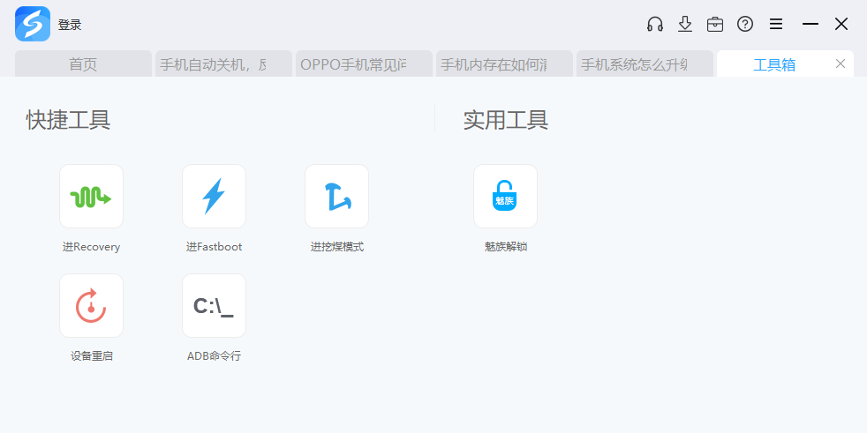Switch to the 首页 tab
Screen dimensions: 867x433
coord(83,64)
